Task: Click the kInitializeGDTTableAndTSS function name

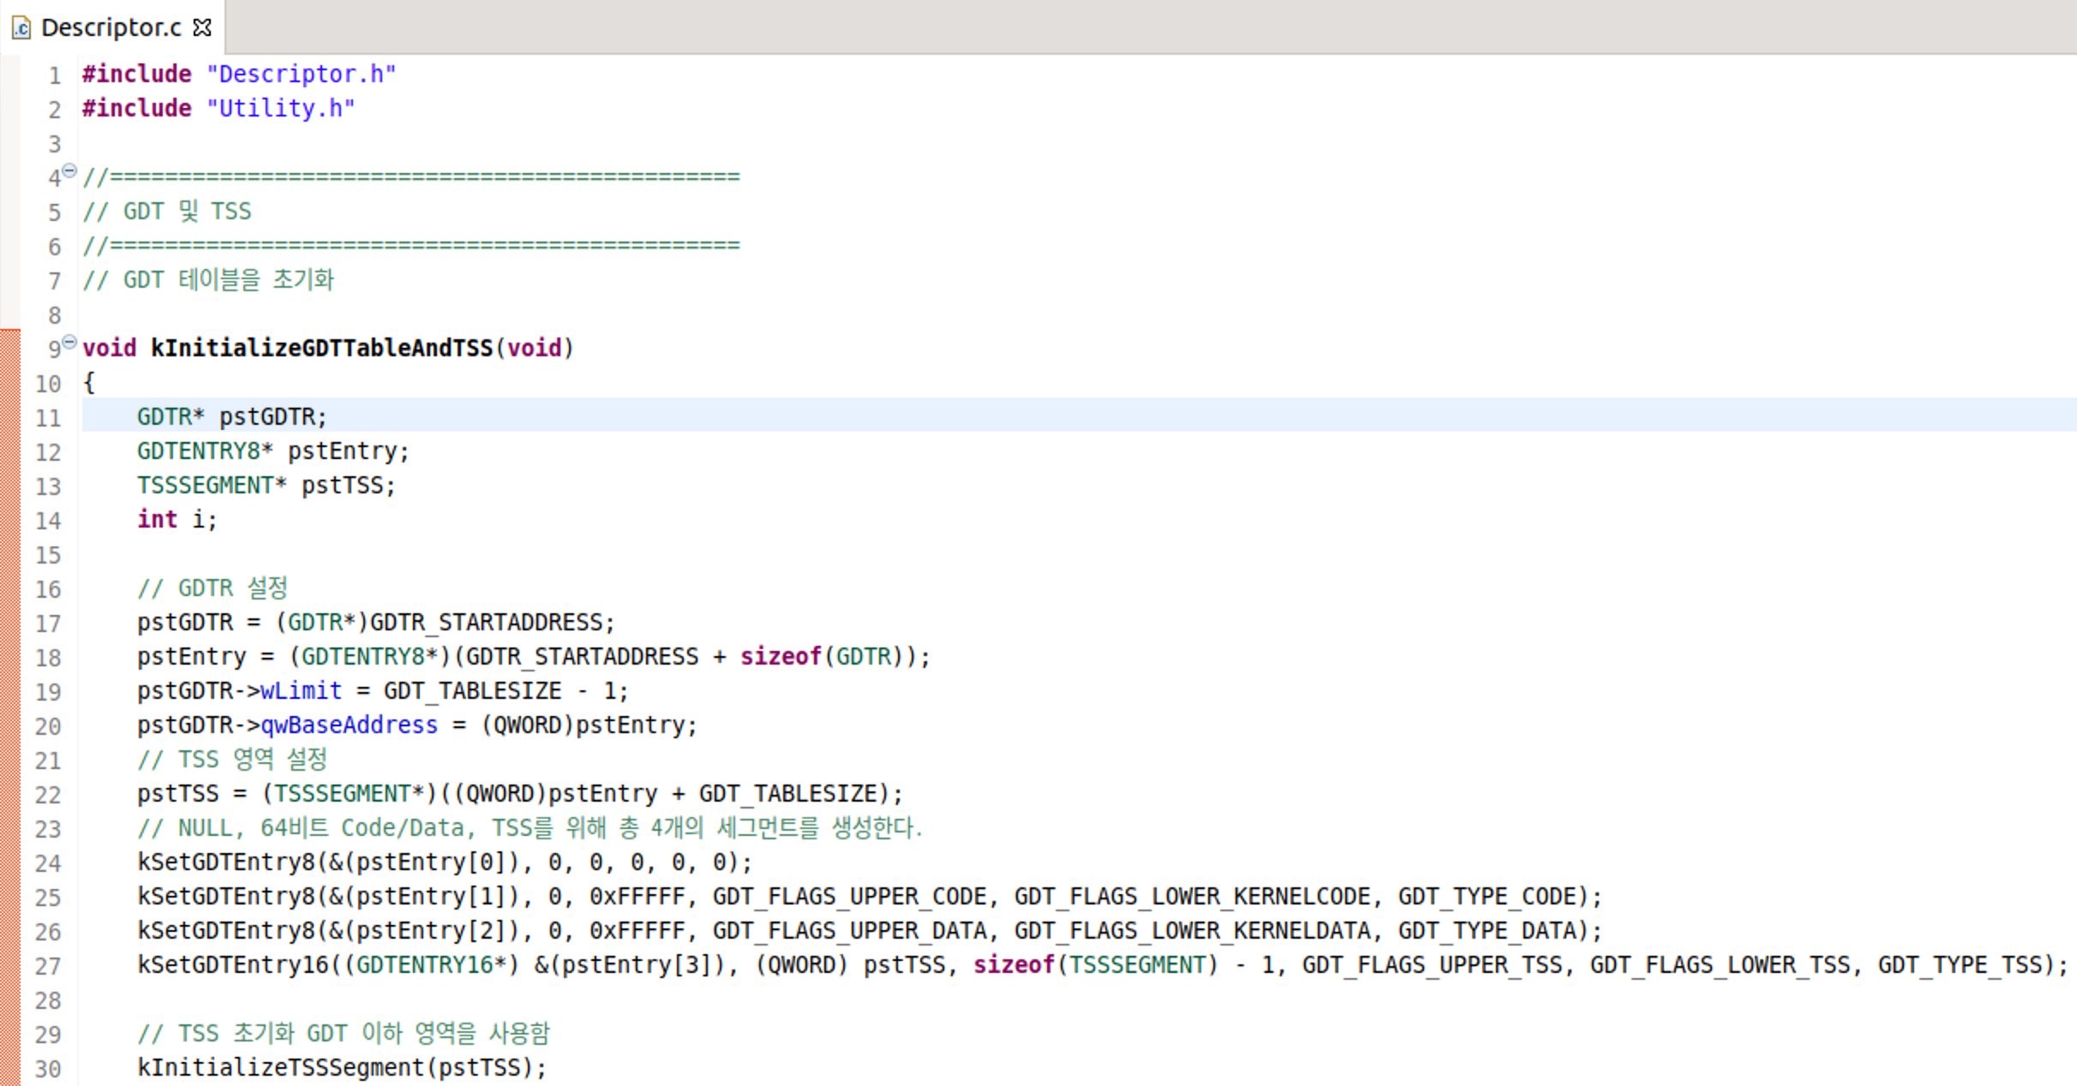Action: [x=321, y=348]
